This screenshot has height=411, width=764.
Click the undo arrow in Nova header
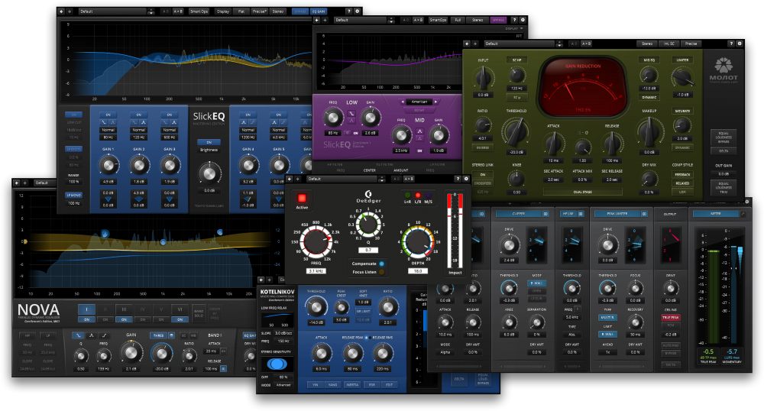click(18, 183)
